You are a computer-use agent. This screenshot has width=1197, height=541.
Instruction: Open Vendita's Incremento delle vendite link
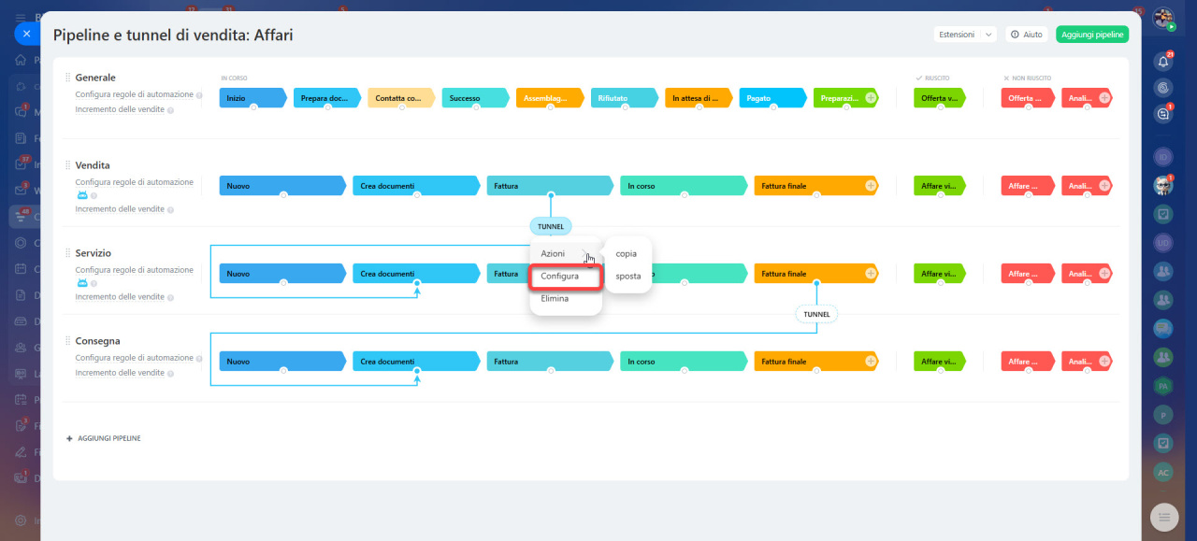pyautogui.click(x=120, y=209)
